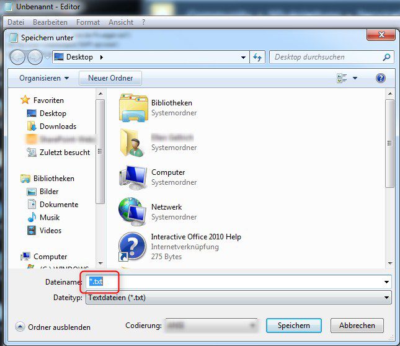Click the refresh icon beside the address bar
This screenshot has height=346, width=400.
[258, 57]
